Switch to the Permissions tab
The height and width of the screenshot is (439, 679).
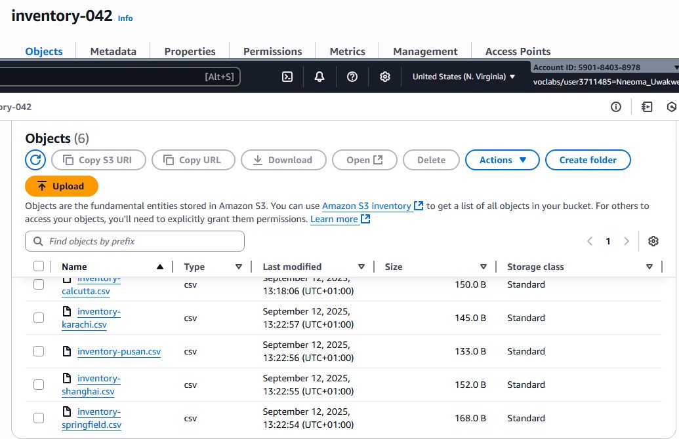point(272,51)
